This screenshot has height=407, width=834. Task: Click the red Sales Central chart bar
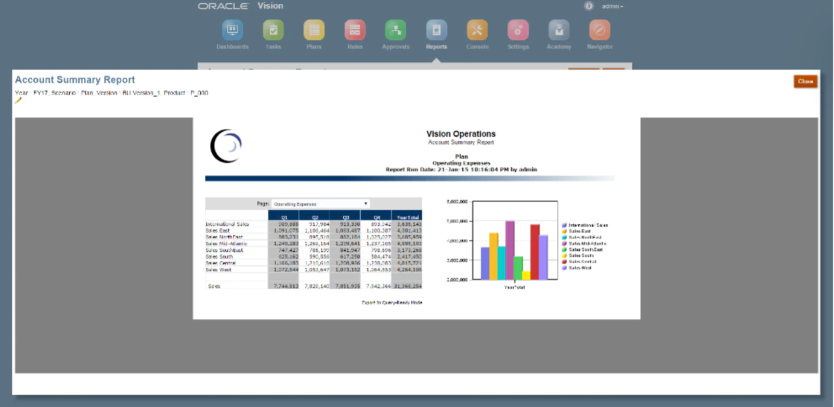coord(535,253)
